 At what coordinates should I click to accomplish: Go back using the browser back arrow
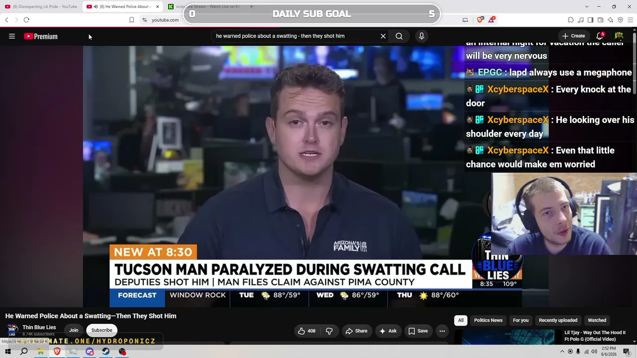tap(6, 20)
